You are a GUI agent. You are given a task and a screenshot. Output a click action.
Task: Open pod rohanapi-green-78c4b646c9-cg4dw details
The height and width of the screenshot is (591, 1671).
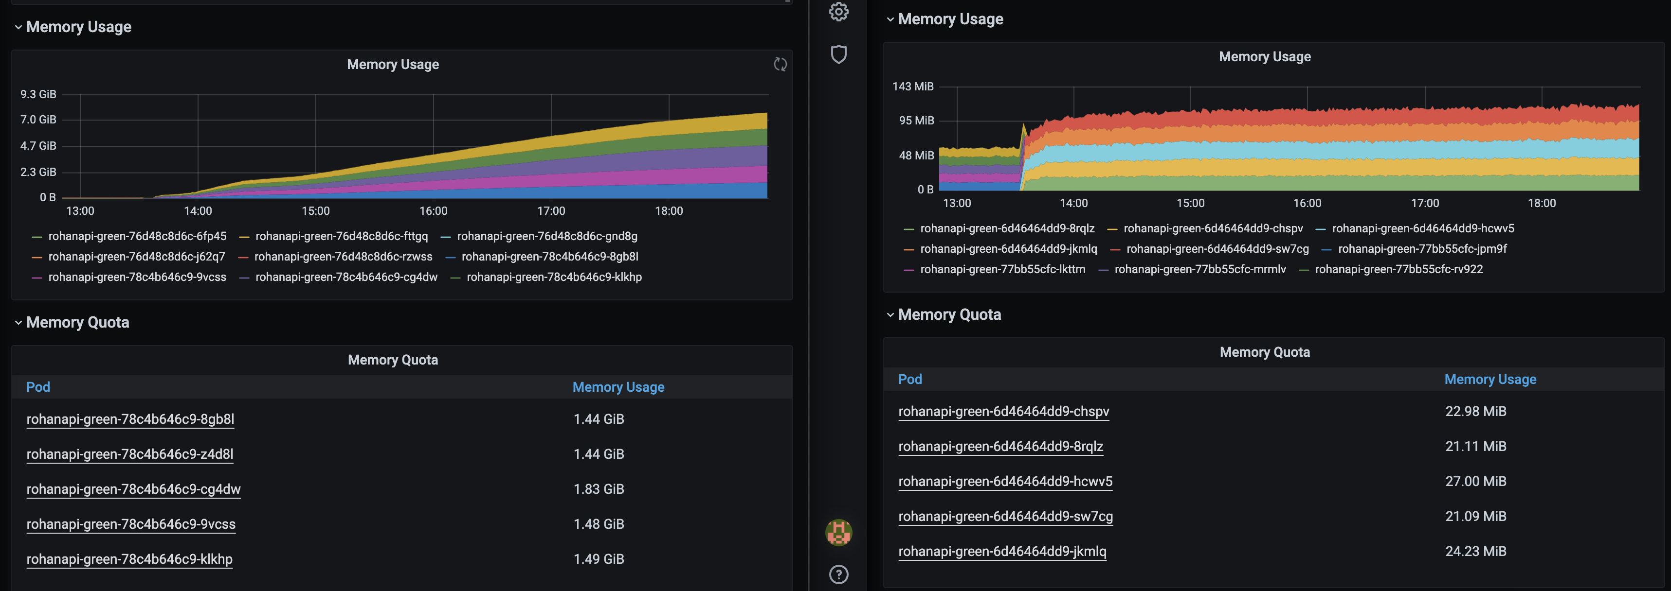point(133,488)
